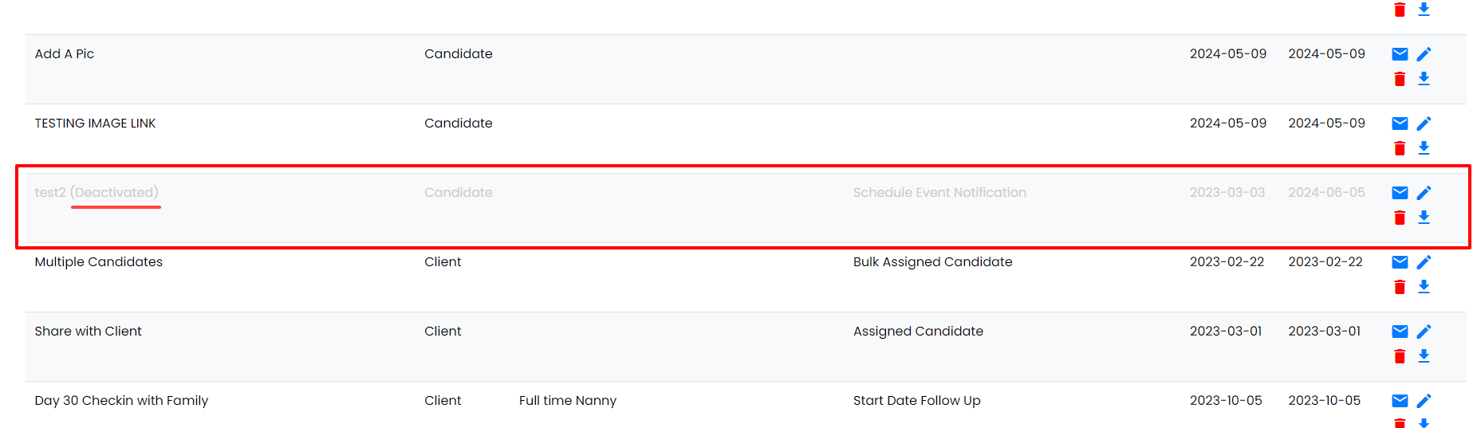This screenshot has width=1477, height=428.
Task: Select the Multiple Candidates row name
Action: [99, 262]
